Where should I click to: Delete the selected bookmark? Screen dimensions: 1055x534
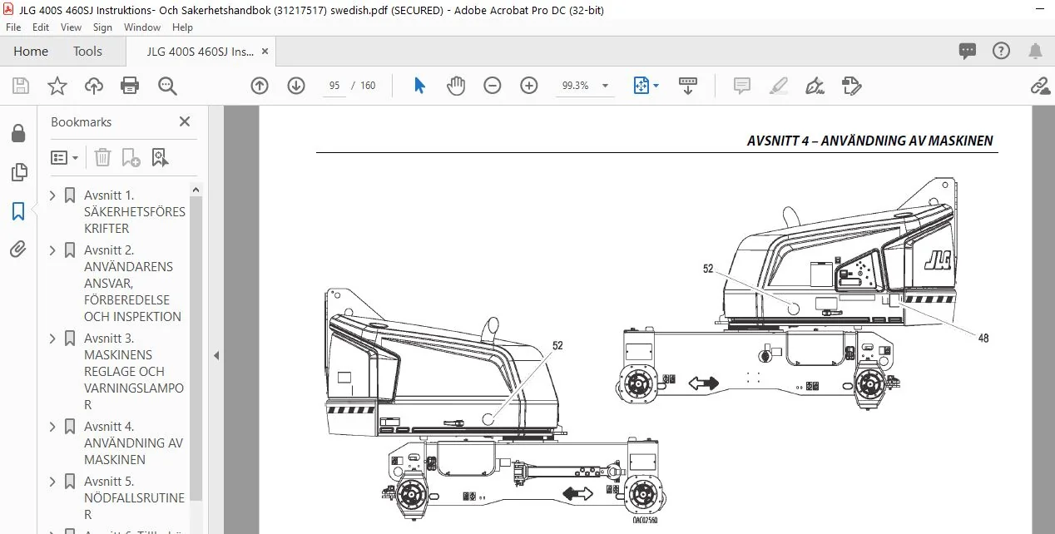102,157
